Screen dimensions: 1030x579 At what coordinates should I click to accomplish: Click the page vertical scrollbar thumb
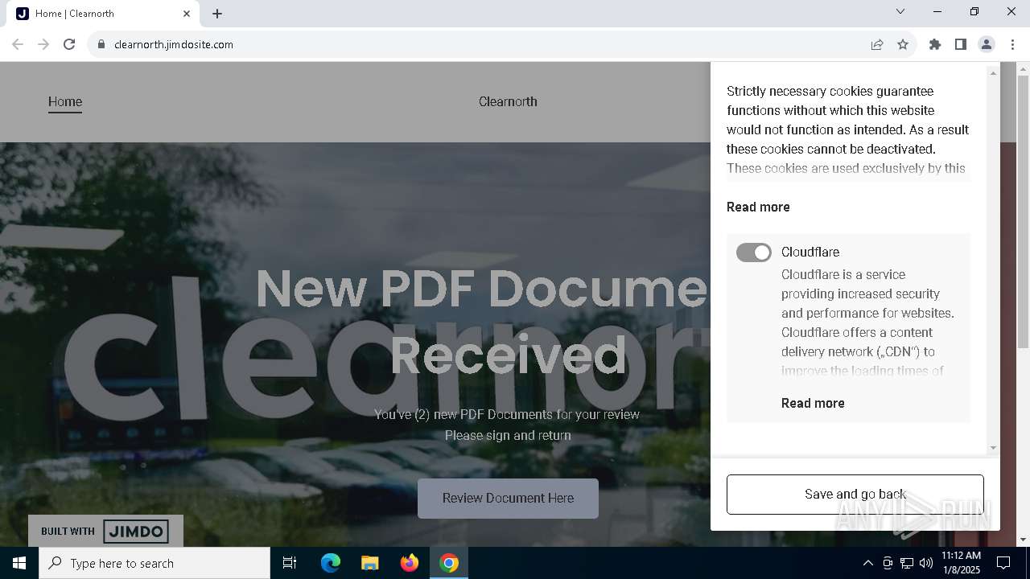coord(1023,211)
